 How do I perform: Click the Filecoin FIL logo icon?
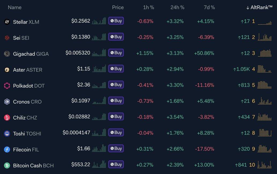coord(7,150)
